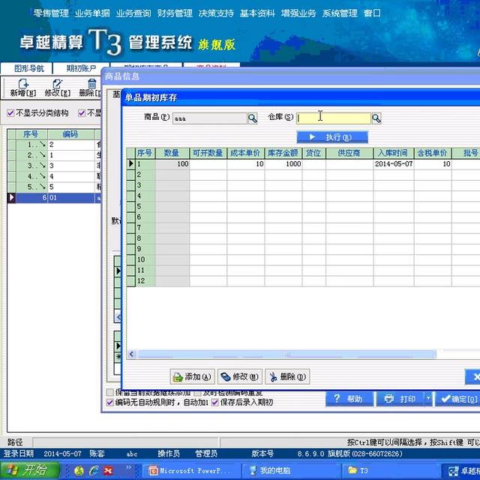This screenshot has width=480, height=480.
Task: Click the 含税单价 column header
Action: coord(433,153)
